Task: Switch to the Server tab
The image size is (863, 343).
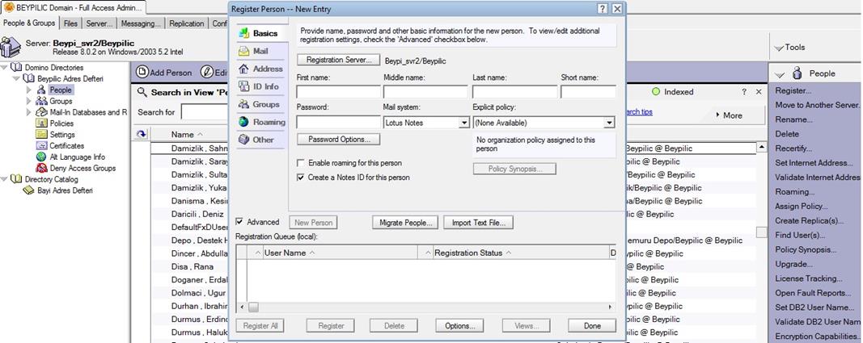Action: 99,23
